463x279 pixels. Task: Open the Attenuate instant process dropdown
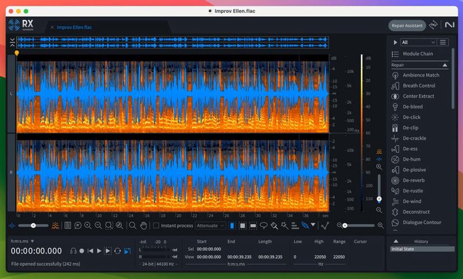click(x=210, y=226)
